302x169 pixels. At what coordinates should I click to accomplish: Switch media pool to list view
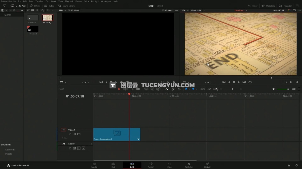coord(37,10)
